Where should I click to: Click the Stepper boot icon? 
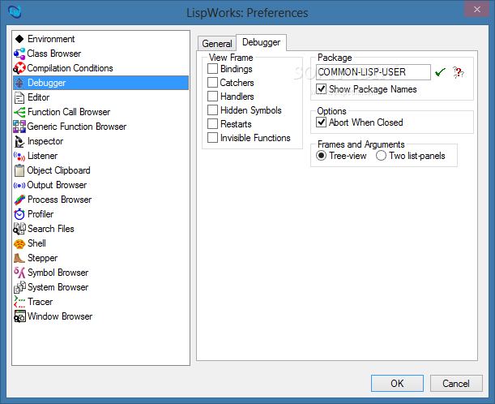point(19,258)
